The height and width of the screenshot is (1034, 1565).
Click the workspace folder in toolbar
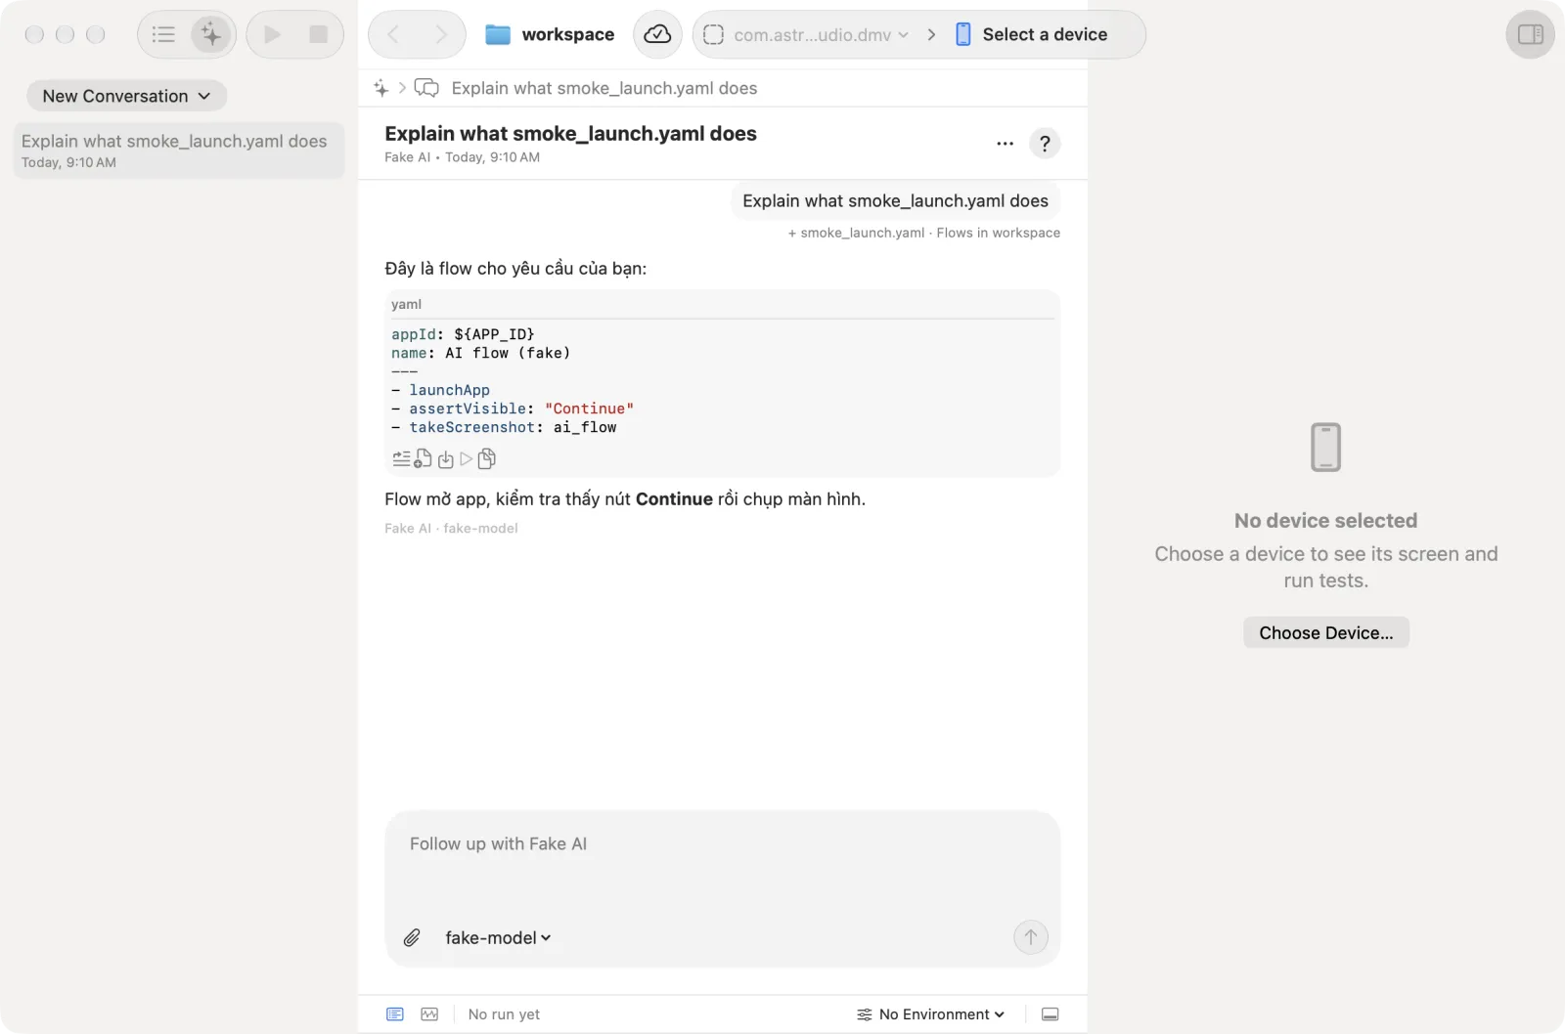pyautogui.click(x=550, y=34)
